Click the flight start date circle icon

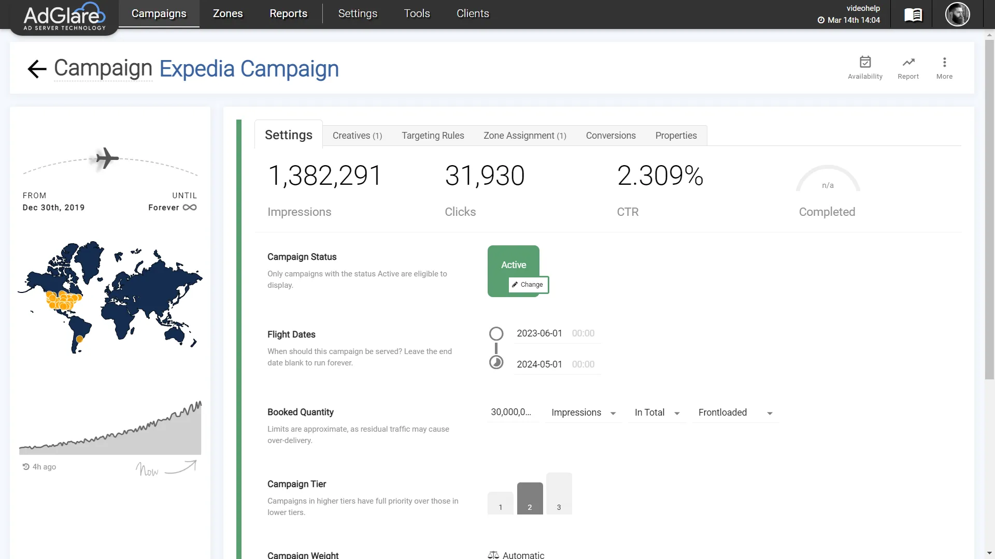click(x=496, y=333)
